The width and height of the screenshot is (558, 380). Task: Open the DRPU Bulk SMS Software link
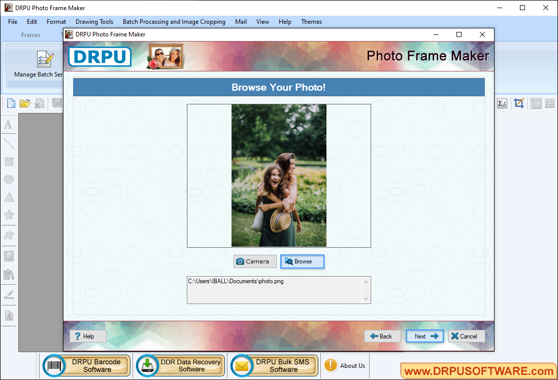[x=273, y=365]
